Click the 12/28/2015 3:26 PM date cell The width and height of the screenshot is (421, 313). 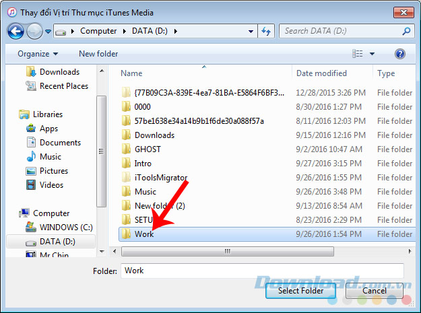(x=331, y=93)
